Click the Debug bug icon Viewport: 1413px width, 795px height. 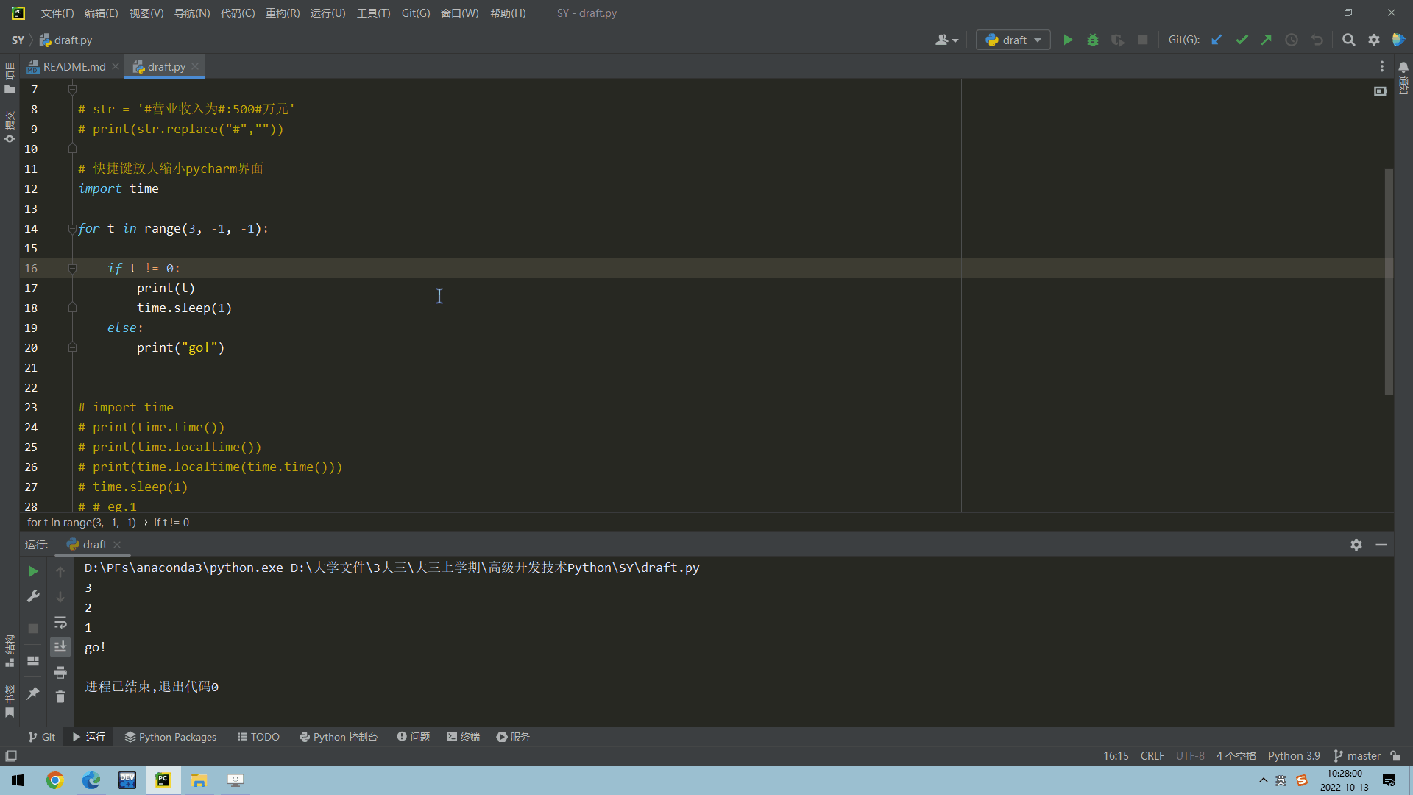1093,40
